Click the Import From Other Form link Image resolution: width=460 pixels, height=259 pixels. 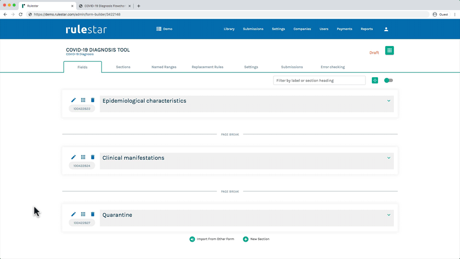coord(215,239)
